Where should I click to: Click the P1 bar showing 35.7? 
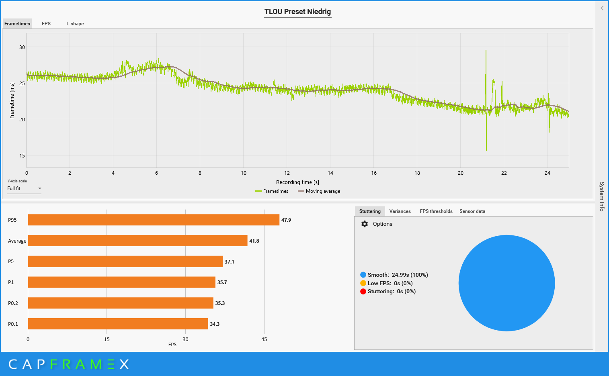(121, 282)
